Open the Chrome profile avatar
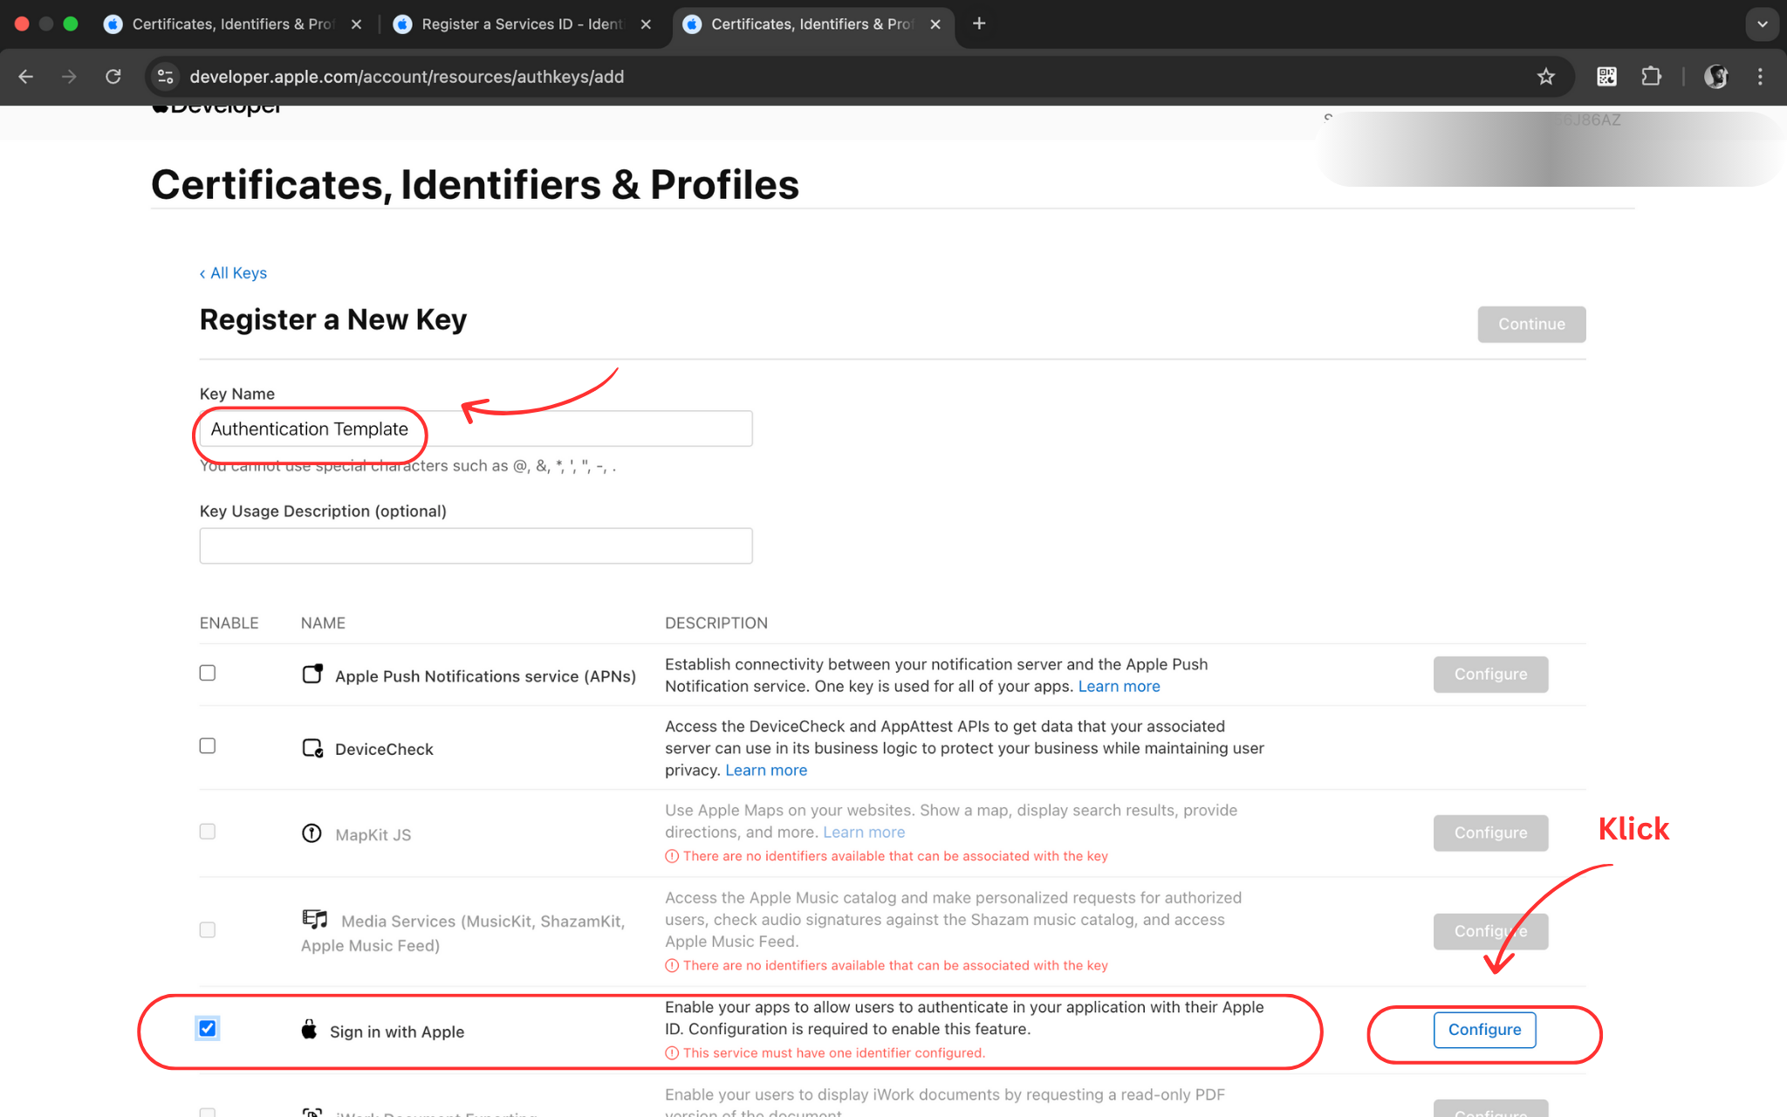1787x1117 pixels. pyautogui.click(x=1716, y=77)
